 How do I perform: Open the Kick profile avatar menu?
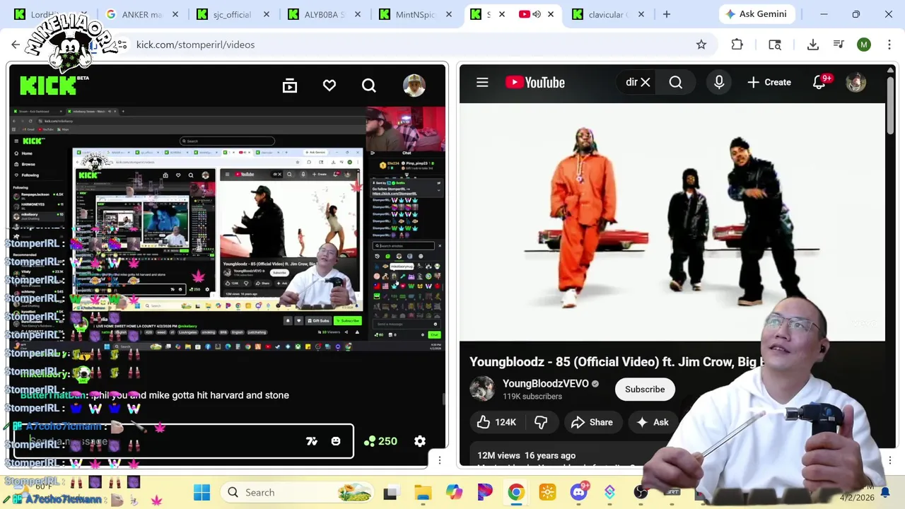(414, 86)
